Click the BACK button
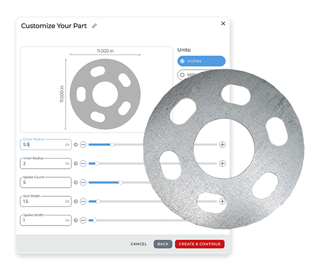This screenshot has height=274, width=320. [163, 244]
